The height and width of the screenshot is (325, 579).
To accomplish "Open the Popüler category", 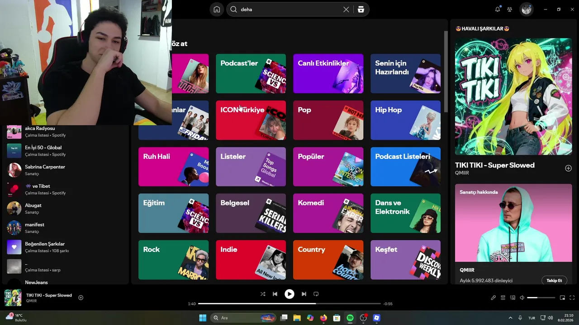I will tap(328, 167).
